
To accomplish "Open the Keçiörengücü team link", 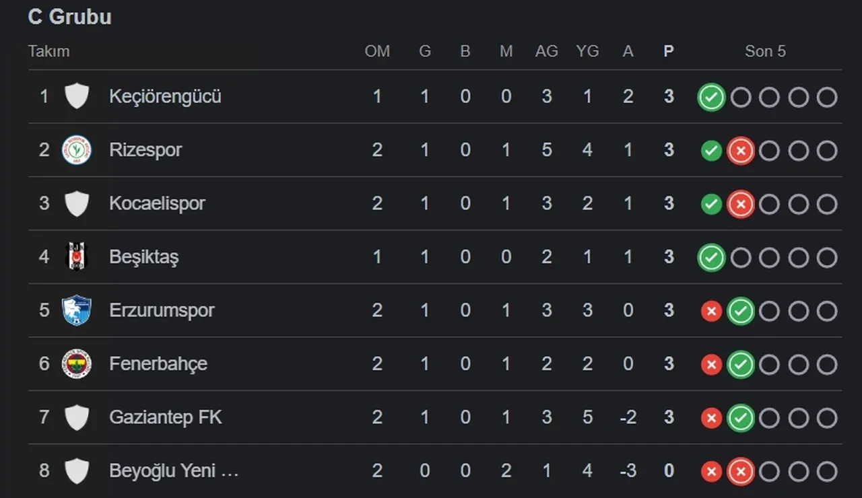I will pos(165,96).
